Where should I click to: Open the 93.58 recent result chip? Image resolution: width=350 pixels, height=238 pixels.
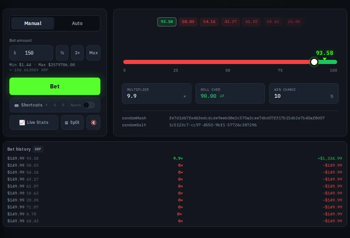pyautogui.click(x=167, y=22)
